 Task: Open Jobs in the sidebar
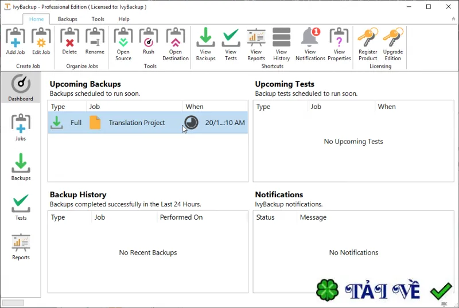[x=21, y=127]
